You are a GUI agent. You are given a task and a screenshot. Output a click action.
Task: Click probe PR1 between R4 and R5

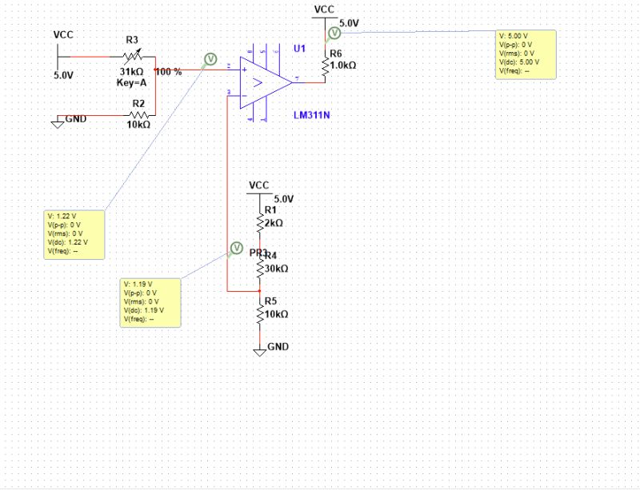pyautogui.click(x=237, y=249)
